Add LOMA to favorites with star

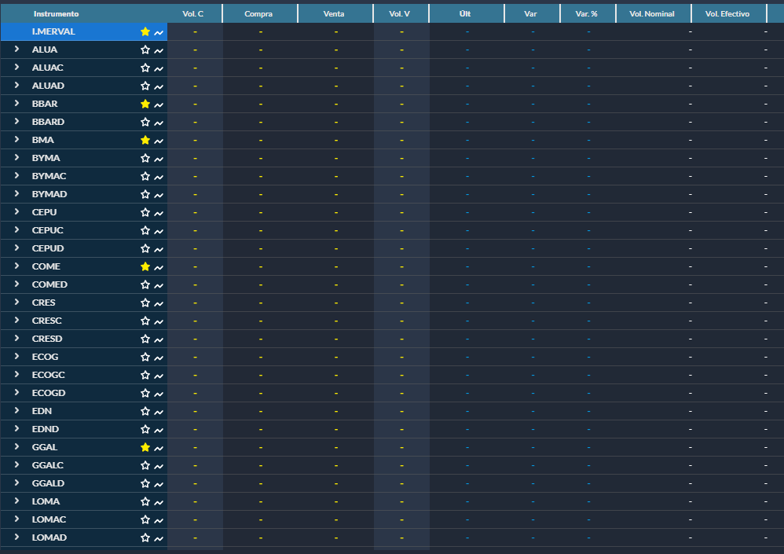coord(145,501)
